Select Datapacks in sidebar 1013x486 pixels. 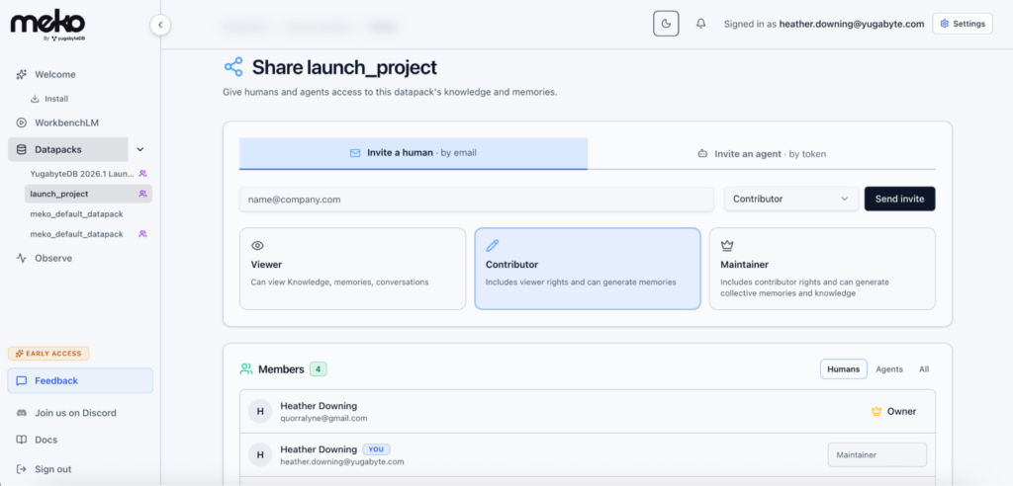click(68, 149)
